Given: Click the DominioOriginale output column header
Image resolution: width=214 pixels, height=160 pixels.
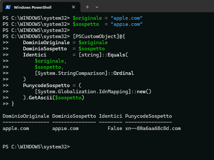Looking at the screenshot, I should 26,116.
